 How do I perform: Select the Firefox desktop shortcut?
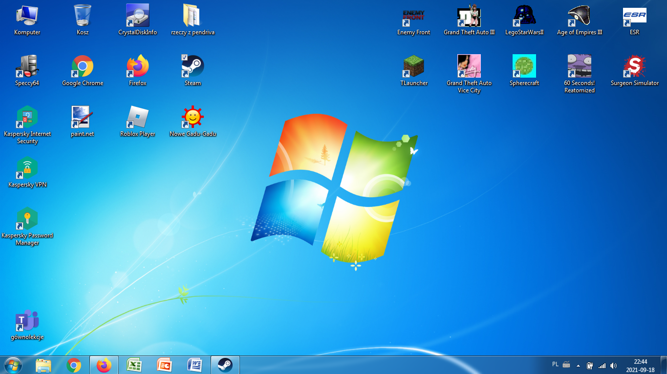(138, 71)
